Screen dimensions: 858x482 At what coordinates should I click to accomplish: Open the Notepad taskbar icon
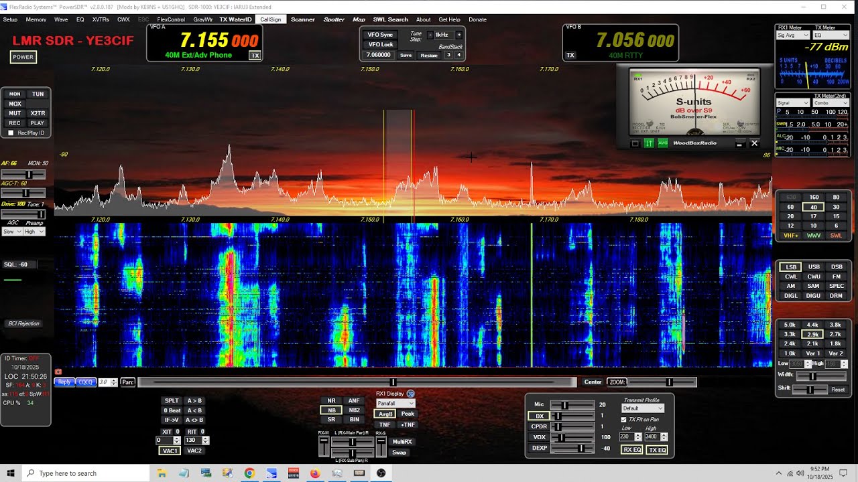(x=184, y=473)
